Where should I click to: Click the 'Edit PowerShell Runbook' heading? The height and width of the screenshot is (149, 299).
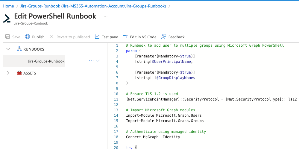click(55, 16)
